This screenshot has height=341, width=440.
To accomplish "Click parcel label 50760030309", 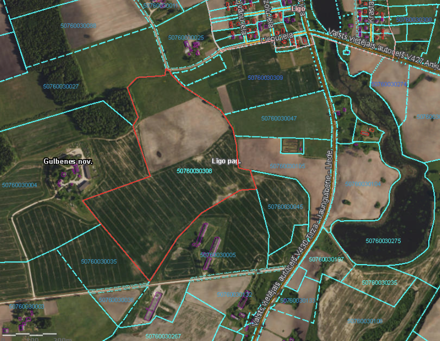I will click(265, 78).
